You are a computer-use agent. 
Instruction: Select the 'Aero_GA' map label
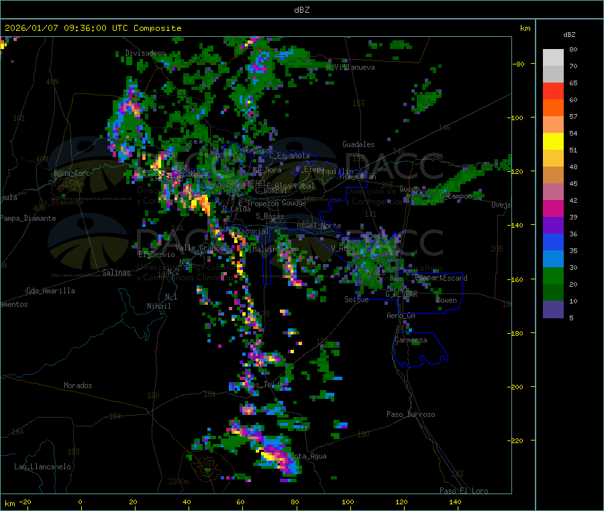tap(401, 316)
